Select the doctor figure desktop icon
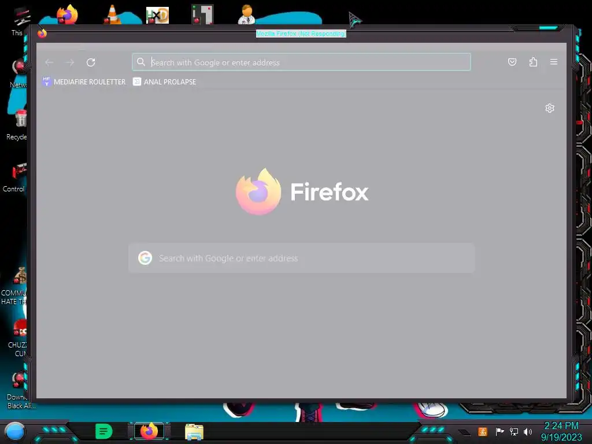Viewport: 592px width, 444px height. point(246,14)
